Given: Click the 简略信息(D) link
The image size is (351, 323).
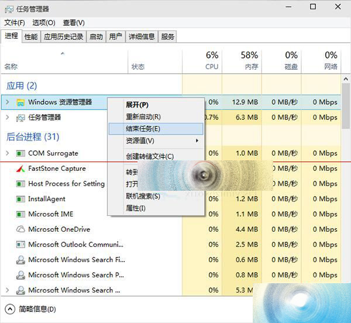Looking at the screenshot, I should (37, 310).
